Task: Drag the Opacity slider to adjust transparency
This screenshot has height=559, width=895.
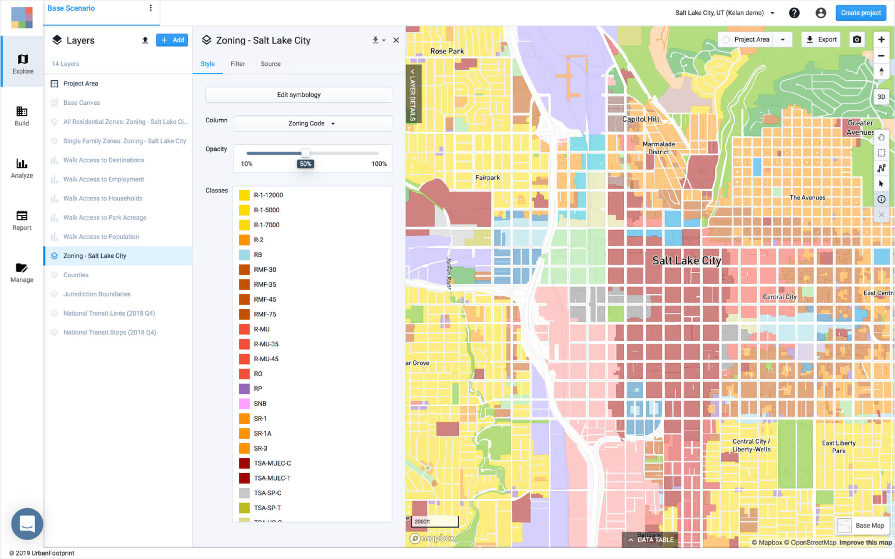Action: [305, 153]
